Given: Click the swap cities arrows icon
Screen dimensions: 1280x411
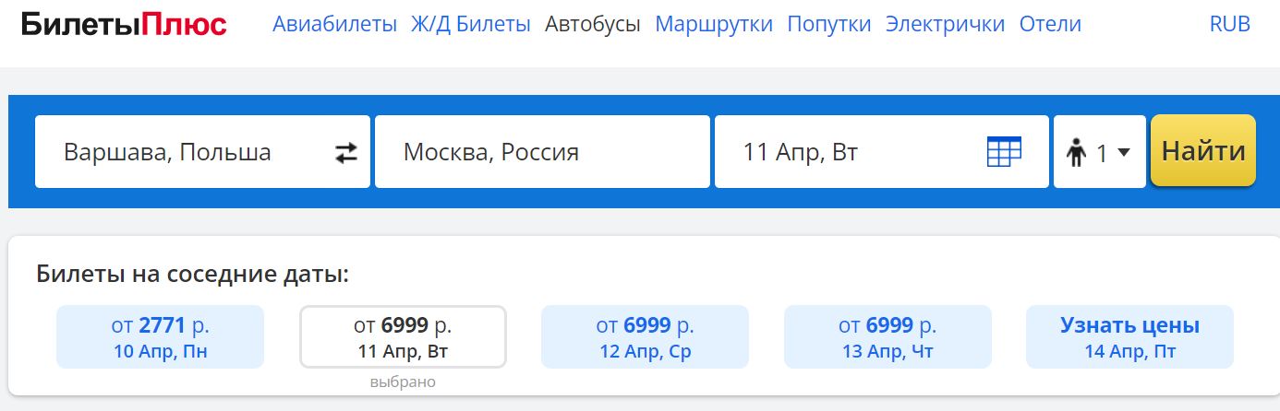Looking at the screenshot, I should (x=345, y=152).
